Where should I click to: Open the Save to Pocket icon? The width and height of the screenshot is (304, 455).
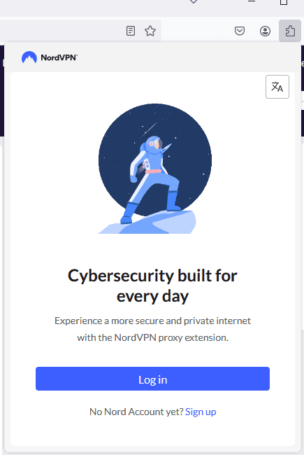point(240,31)
